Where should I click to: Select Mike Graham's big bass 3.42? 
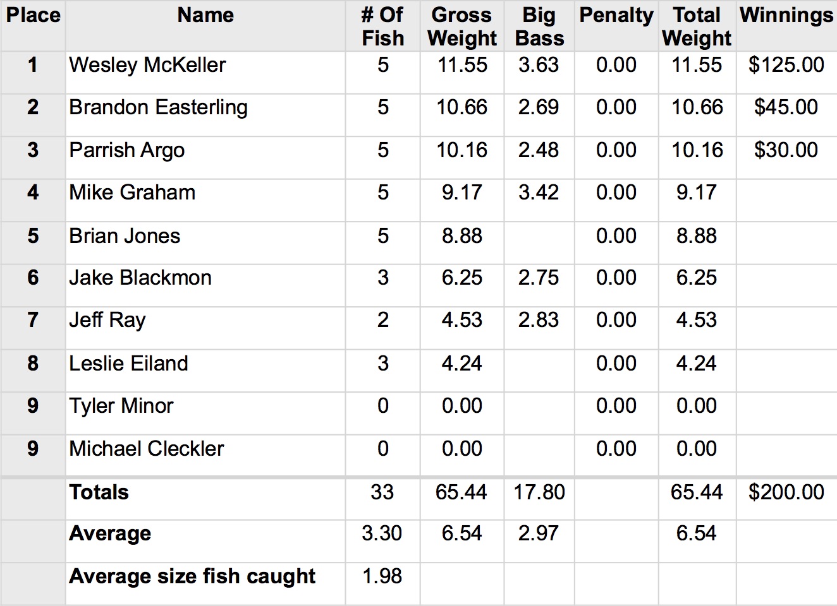point(539,193)
